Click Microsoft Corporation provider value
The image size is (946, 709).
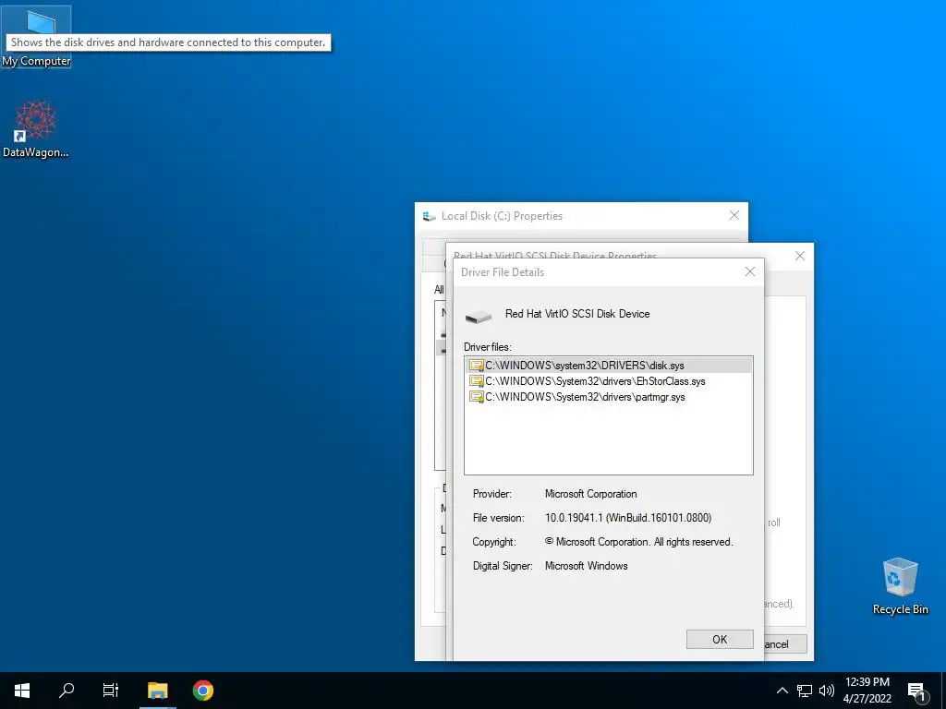[590, 494]
